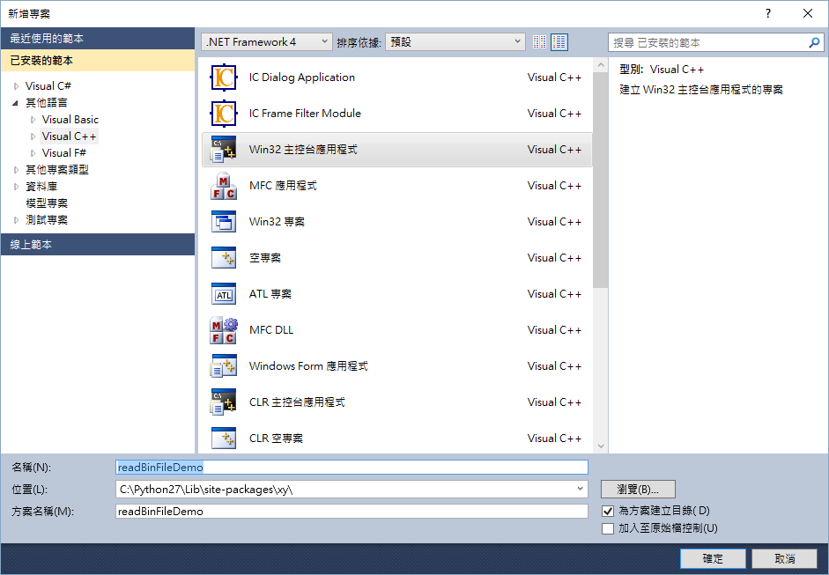The height and width of the screenshot is (575, 829).
Task: Select the 'CLR 主控台應用程式' template name
Action: 297,402
